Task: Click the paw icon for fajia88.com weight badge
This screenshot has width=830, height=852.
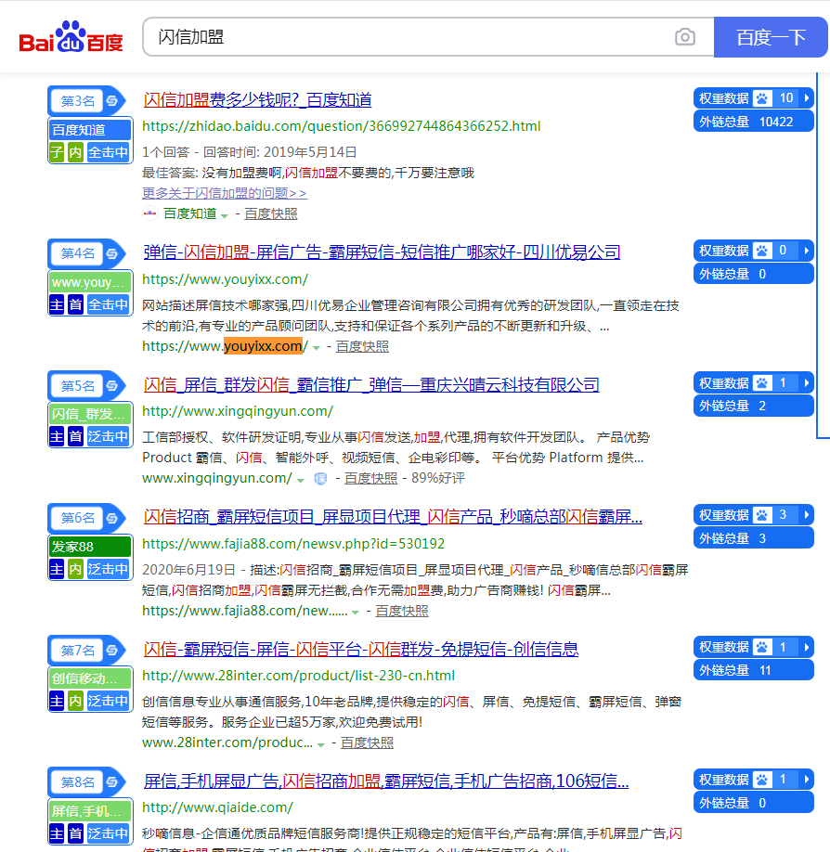Action: pyautogui.click(x=762, y=514)
